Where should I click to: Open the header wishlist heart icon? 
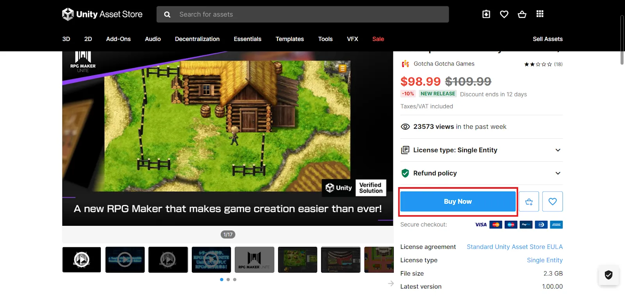pyautogui.click(x=504, y=14)
